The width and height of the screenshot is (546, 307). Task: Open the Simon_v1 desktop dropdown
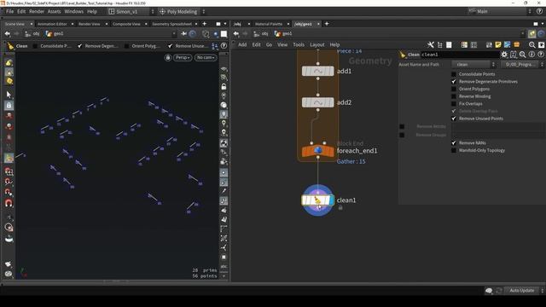(x=131, y=11)
